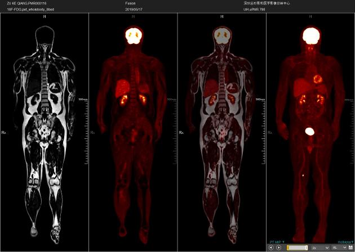Click the save icon in bottom-right corner
Screen dimensions: 355x252
click(x=349, y=247)
